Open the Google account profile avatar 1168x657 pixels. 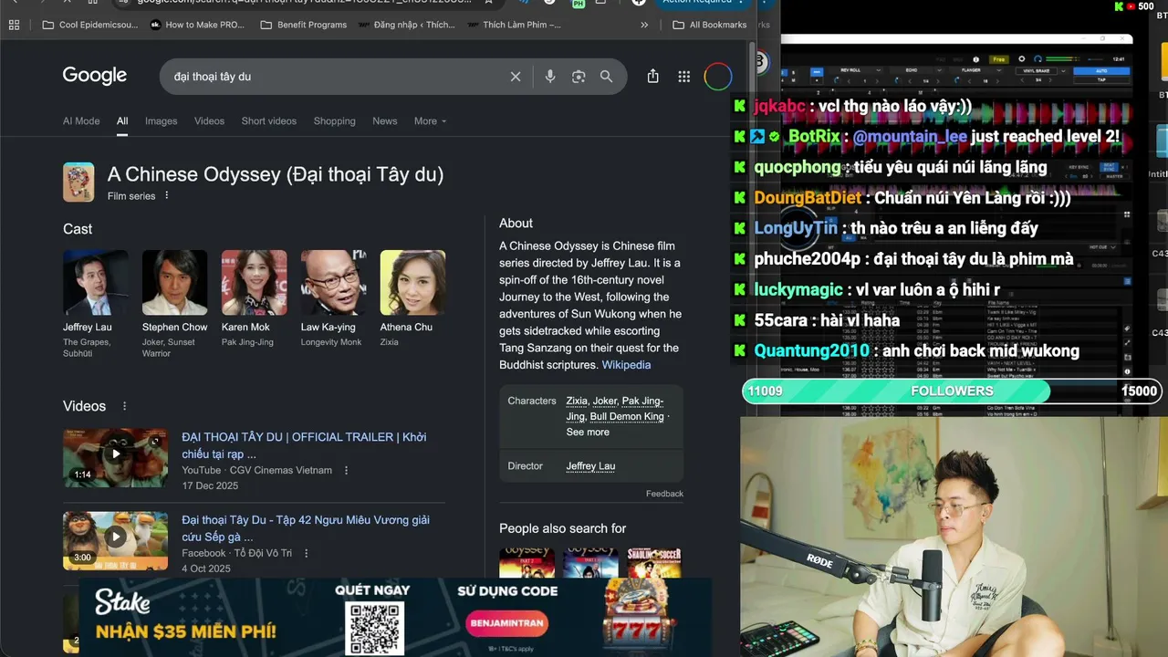[718, 77]
